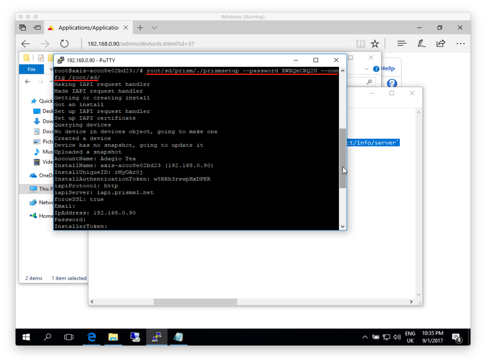
Task: Open the Action Center notifications icon
Action: (457, 337)
